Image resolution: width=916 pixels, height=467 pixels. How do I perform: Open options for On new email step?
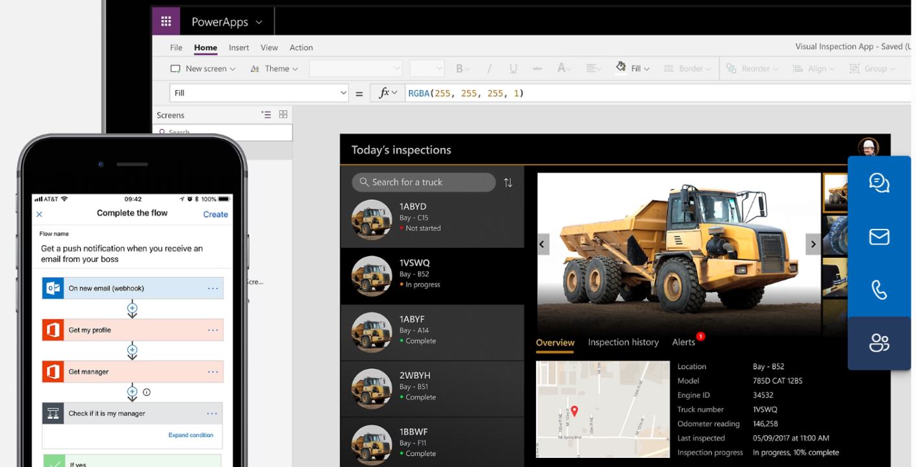[x=212, y=288]
